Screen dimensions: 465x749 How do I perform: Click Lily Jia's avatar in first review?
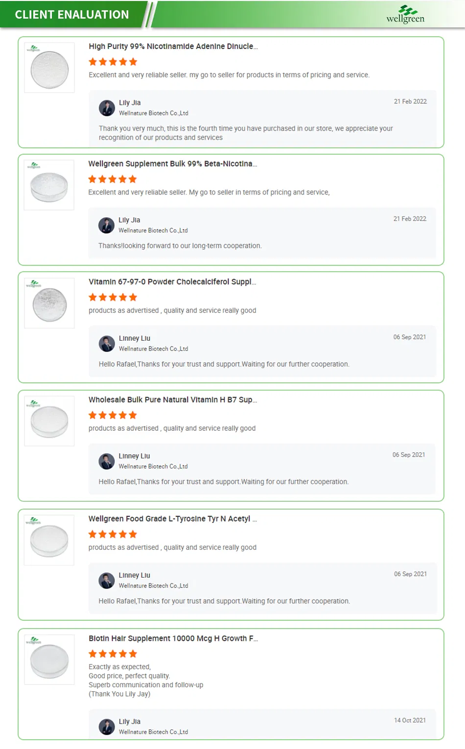pos(107,108)
